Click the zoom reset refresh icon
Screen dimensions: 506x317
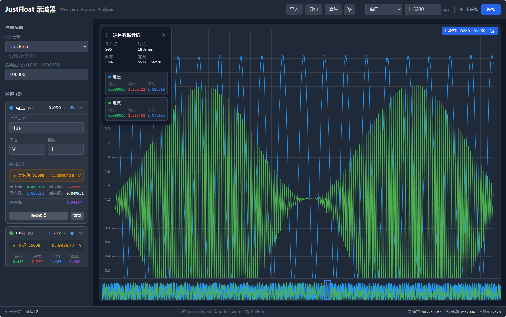tap(492, 31)
